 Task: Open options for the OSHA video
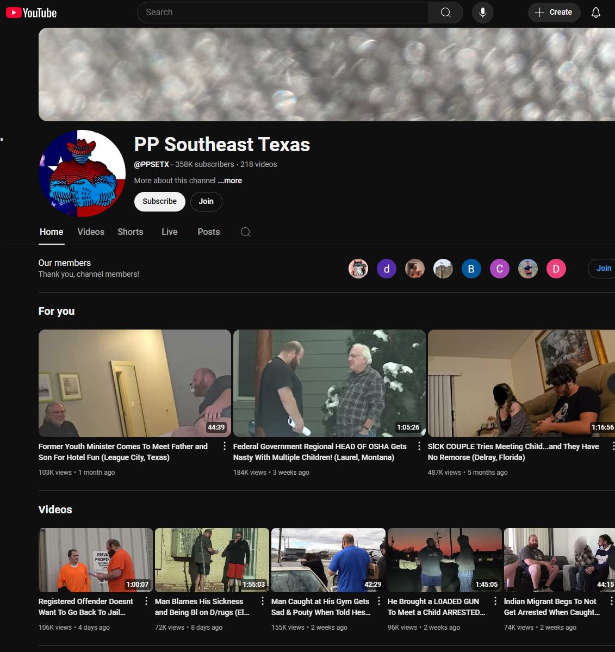click(419, 445)
